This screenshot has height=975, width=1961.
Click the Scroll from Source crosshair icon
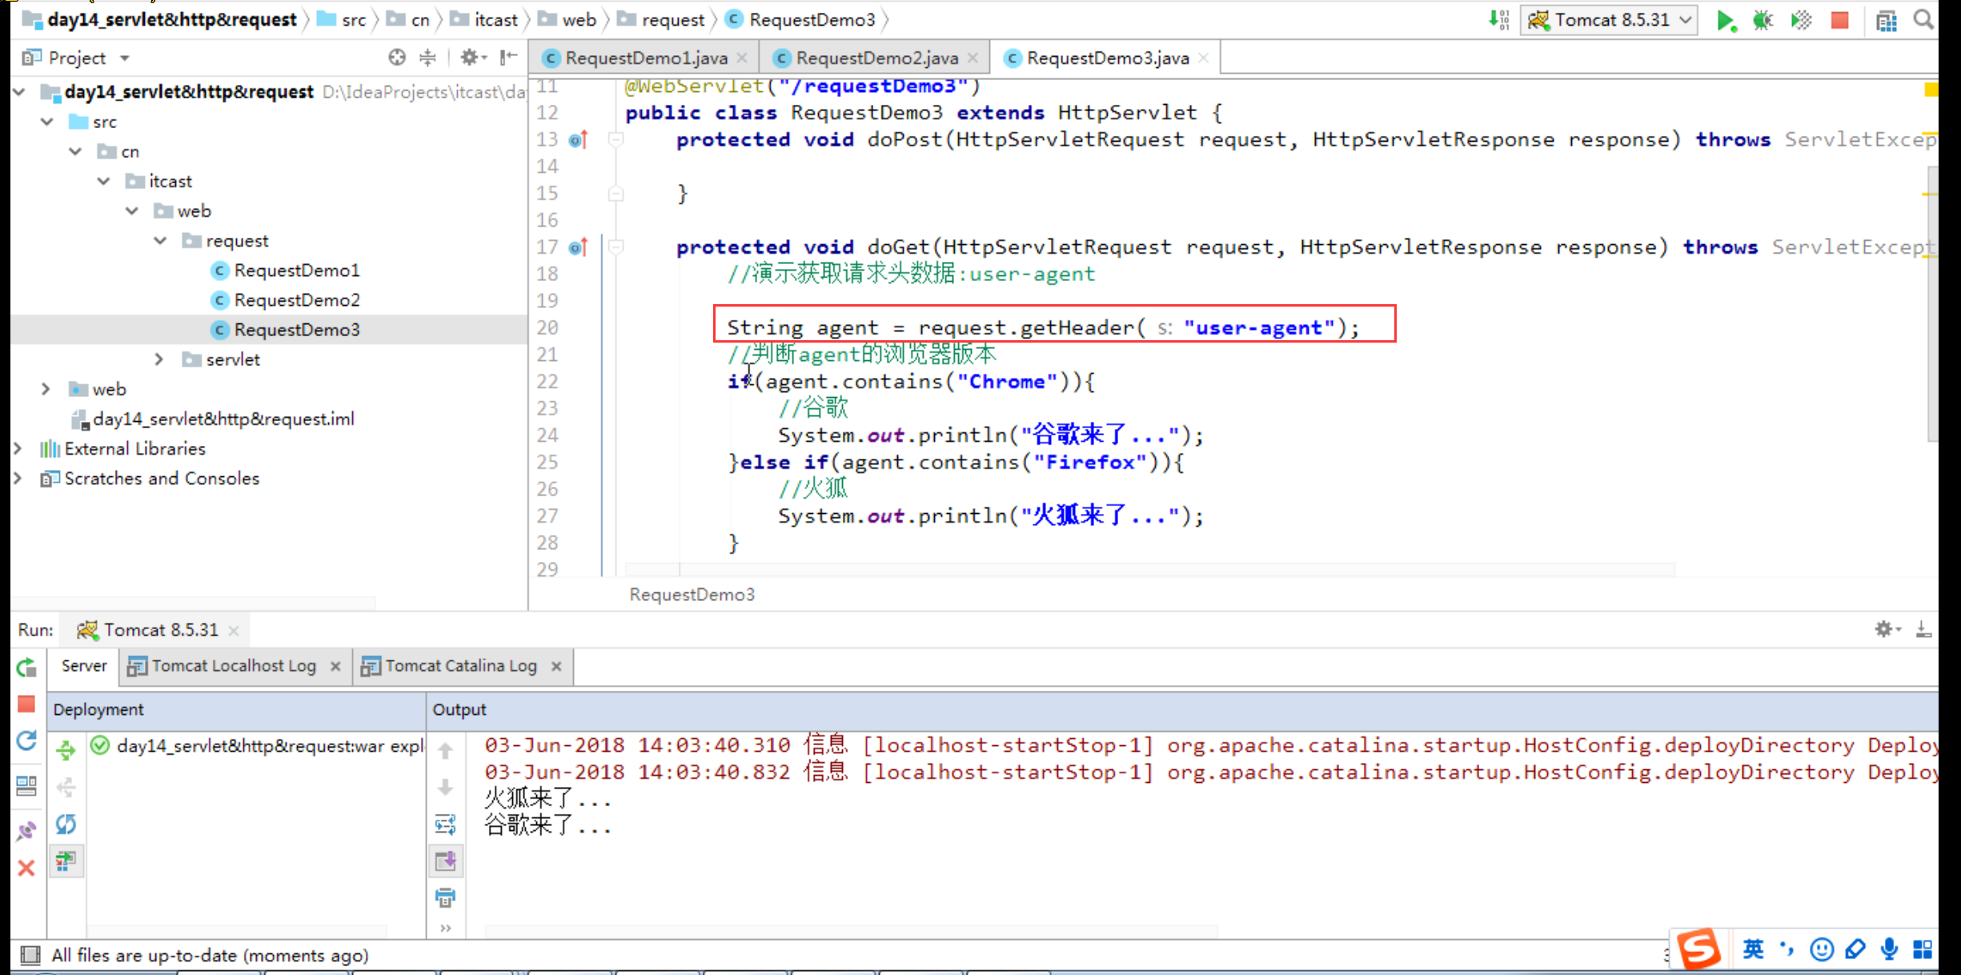[396, 57]
